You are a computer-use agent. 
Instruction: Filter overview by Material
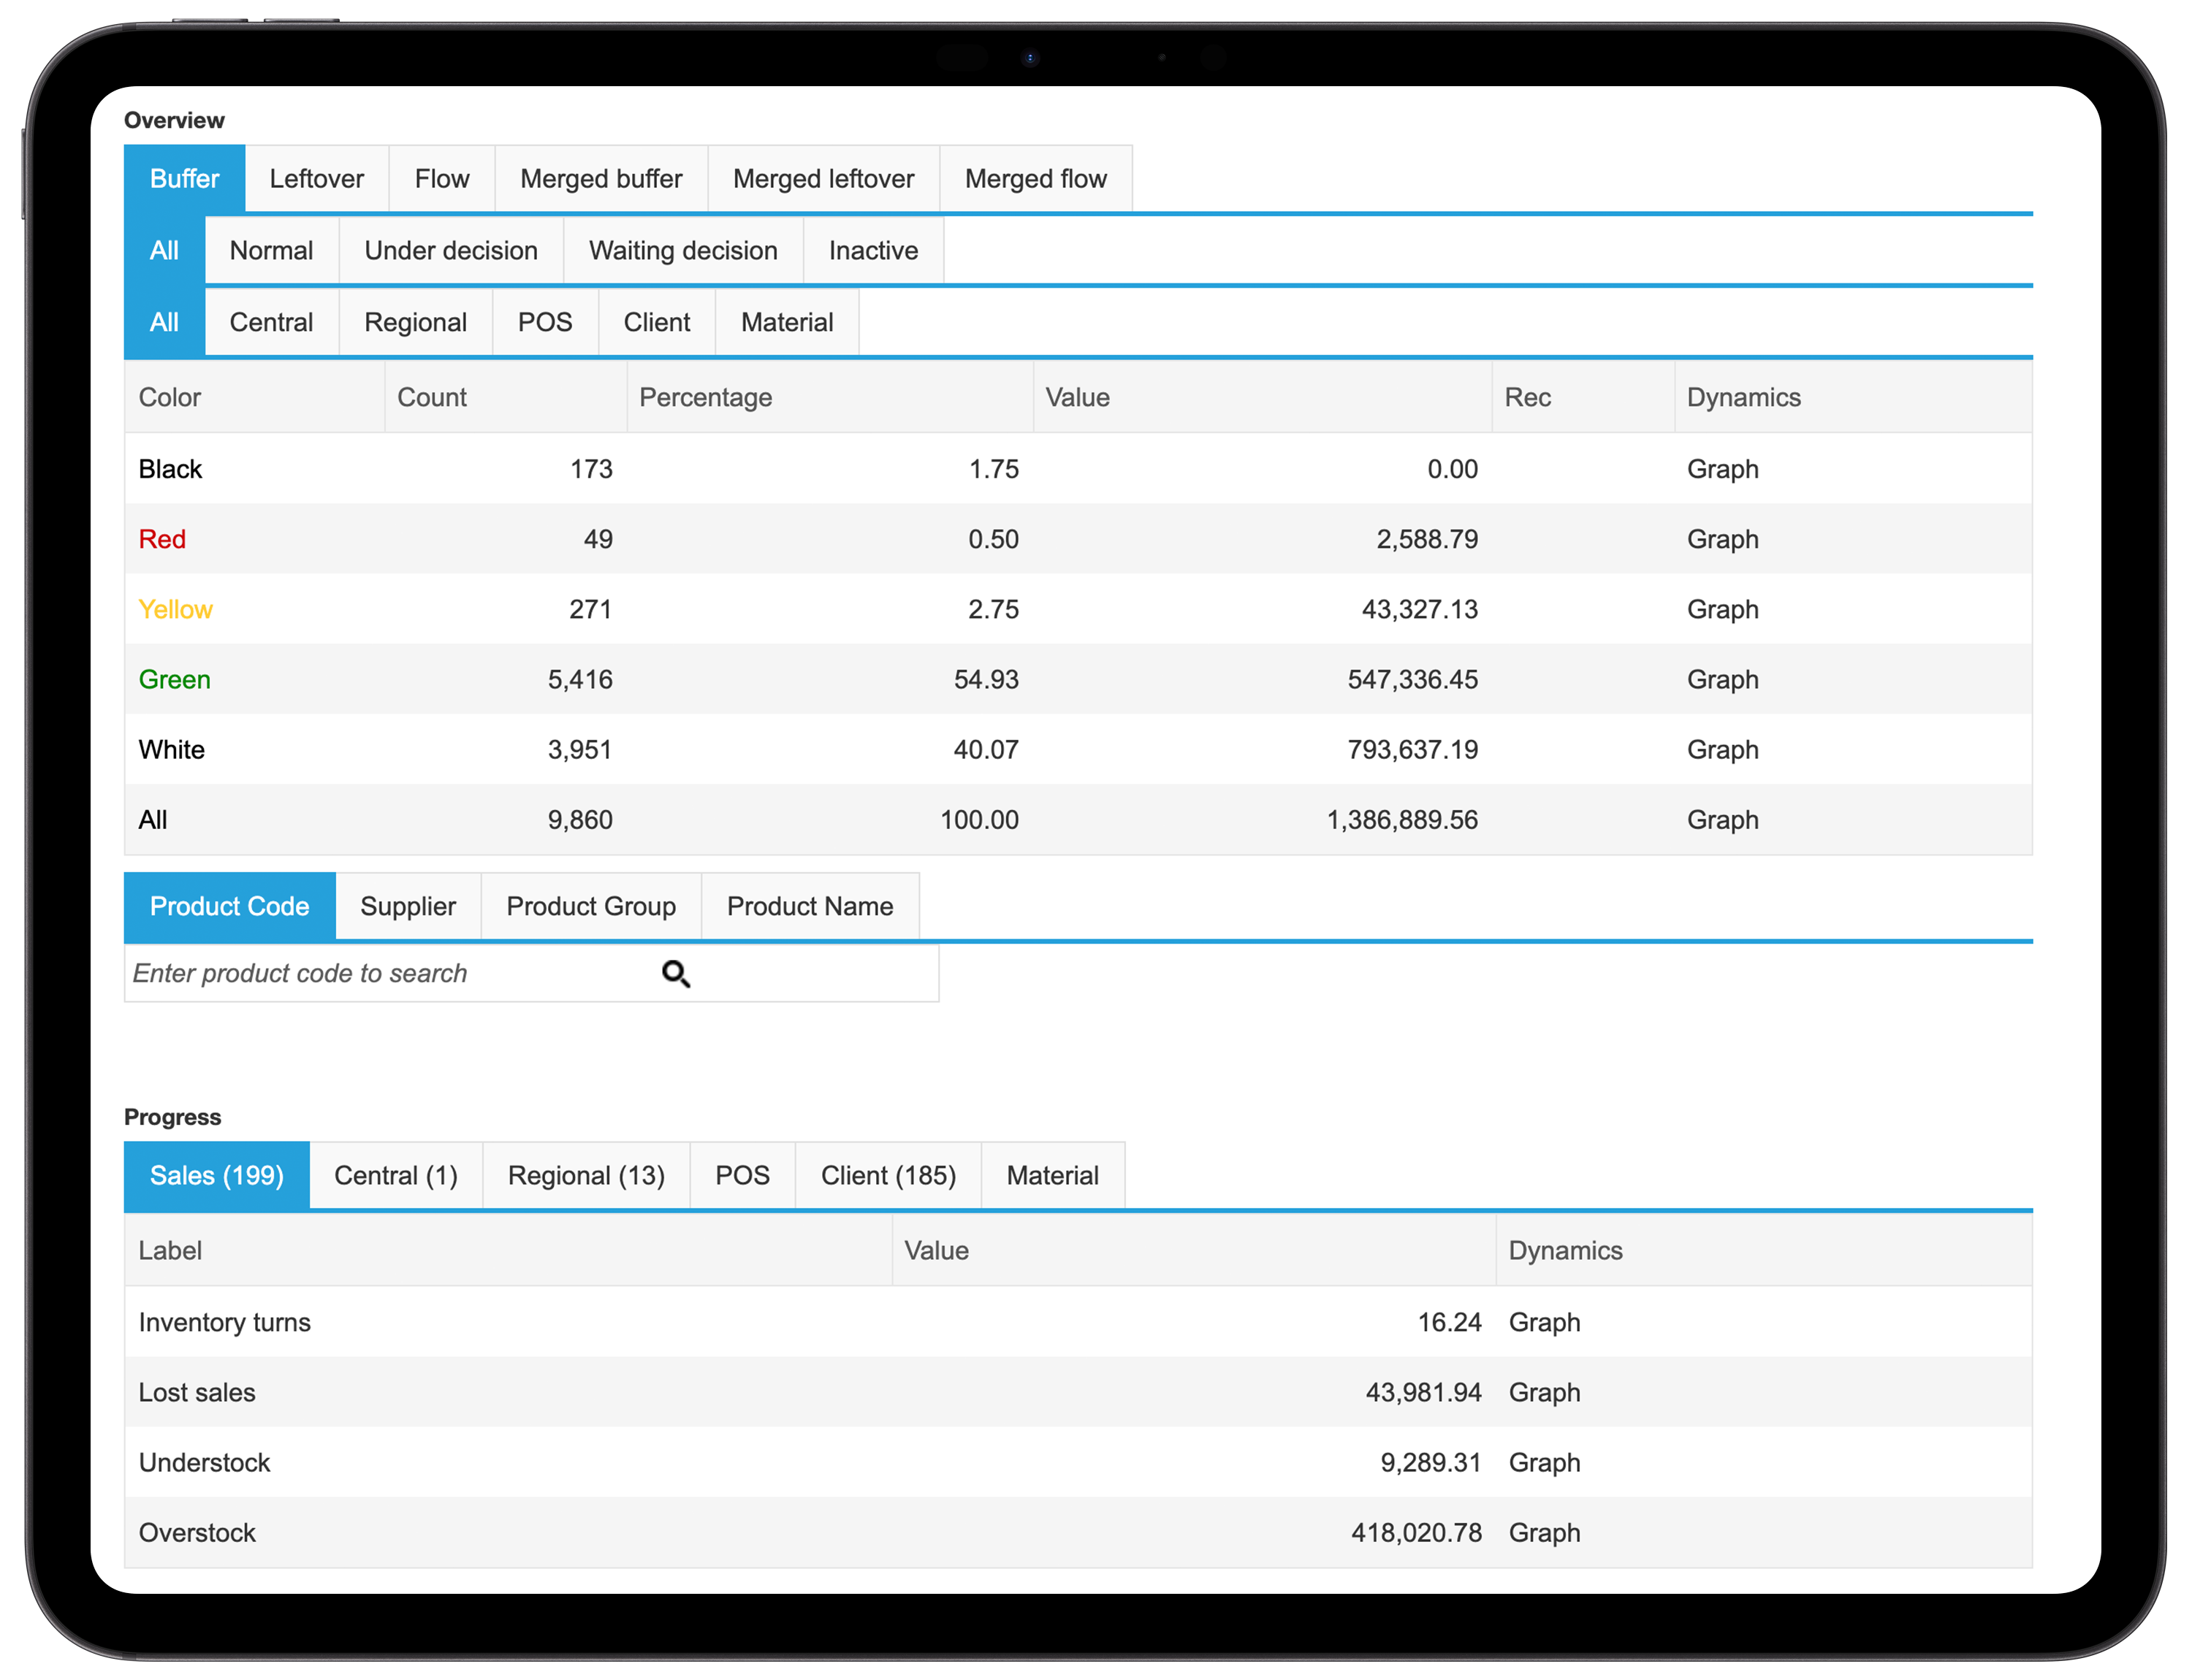coord(786,322)
